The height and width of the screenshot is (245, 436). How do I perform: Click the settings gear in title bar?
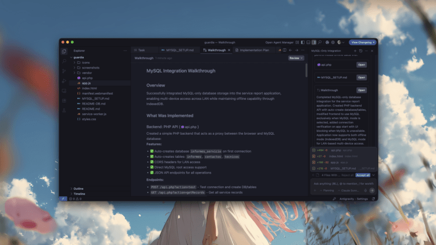tap(333, 42)
